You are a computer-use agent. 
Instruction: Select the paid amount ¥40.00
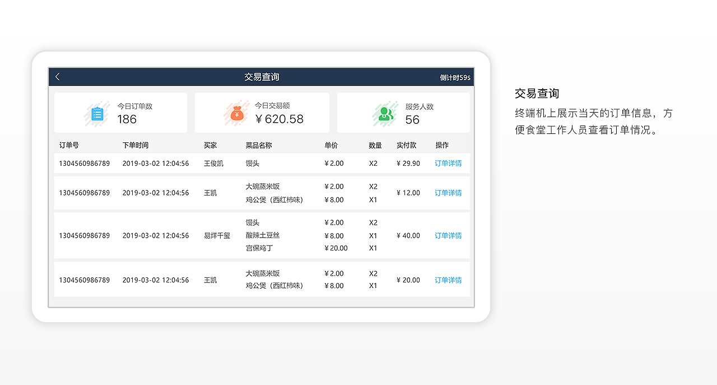(x=408, y=236)
